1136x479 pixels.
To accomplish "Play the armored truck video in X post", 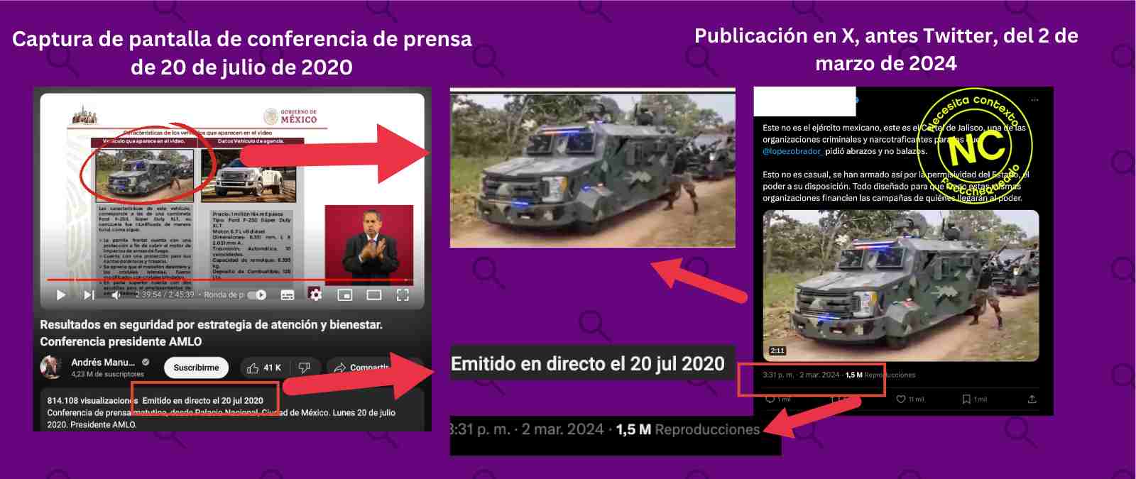I will [901, 285].
